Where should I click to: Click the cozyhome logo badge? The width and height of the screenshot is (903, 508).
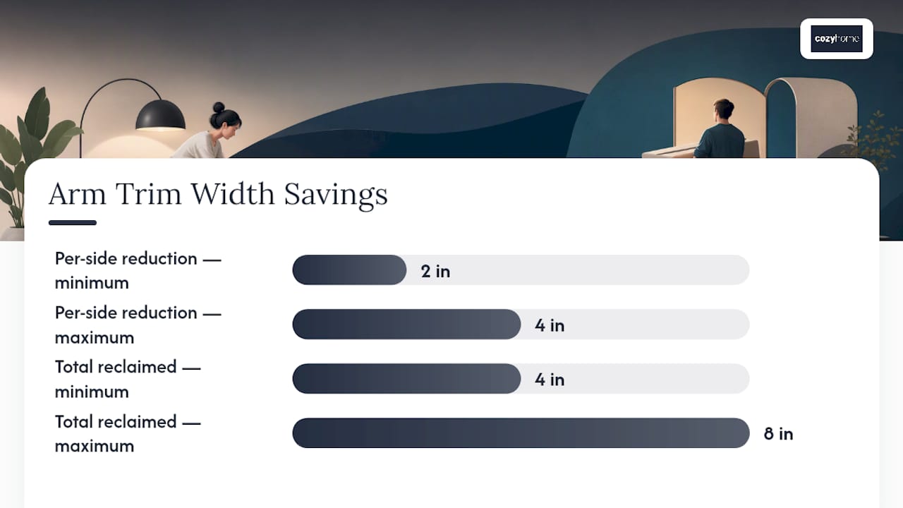click(x=837, y=39)
